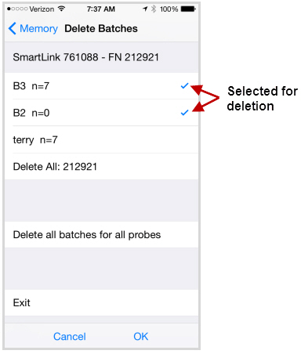Screen dimensions: 301x354
Task: Tap the SmartLink 761088 header
Action: click(x=86, y=57)
